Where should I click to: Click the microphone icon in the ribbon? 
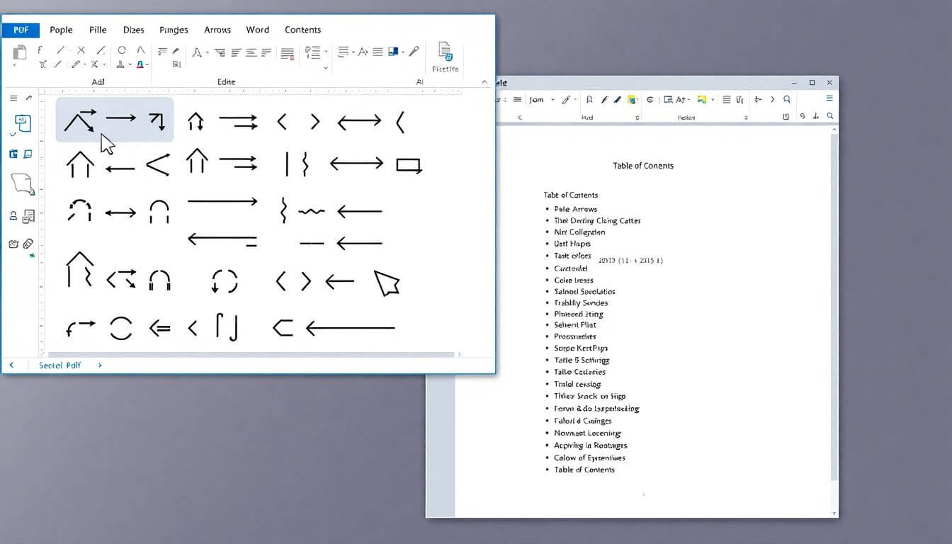[x=414, y=51]
